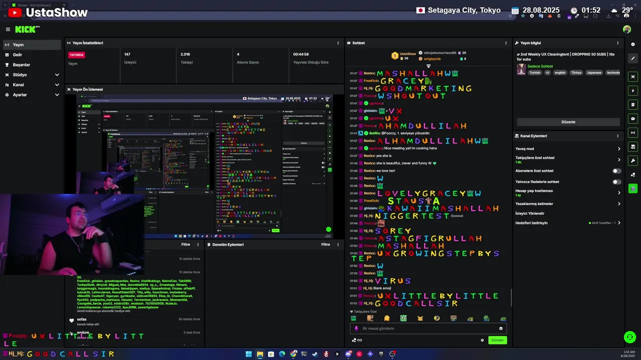Open Takipçilere özel sohbet options arrow
The height and width of the screenshot is (360, 641).
(619, 160)
